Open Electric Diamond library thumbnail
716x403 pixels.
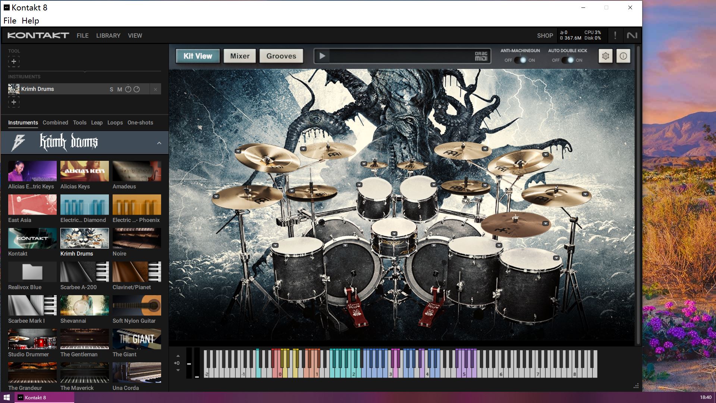[85, 204]
